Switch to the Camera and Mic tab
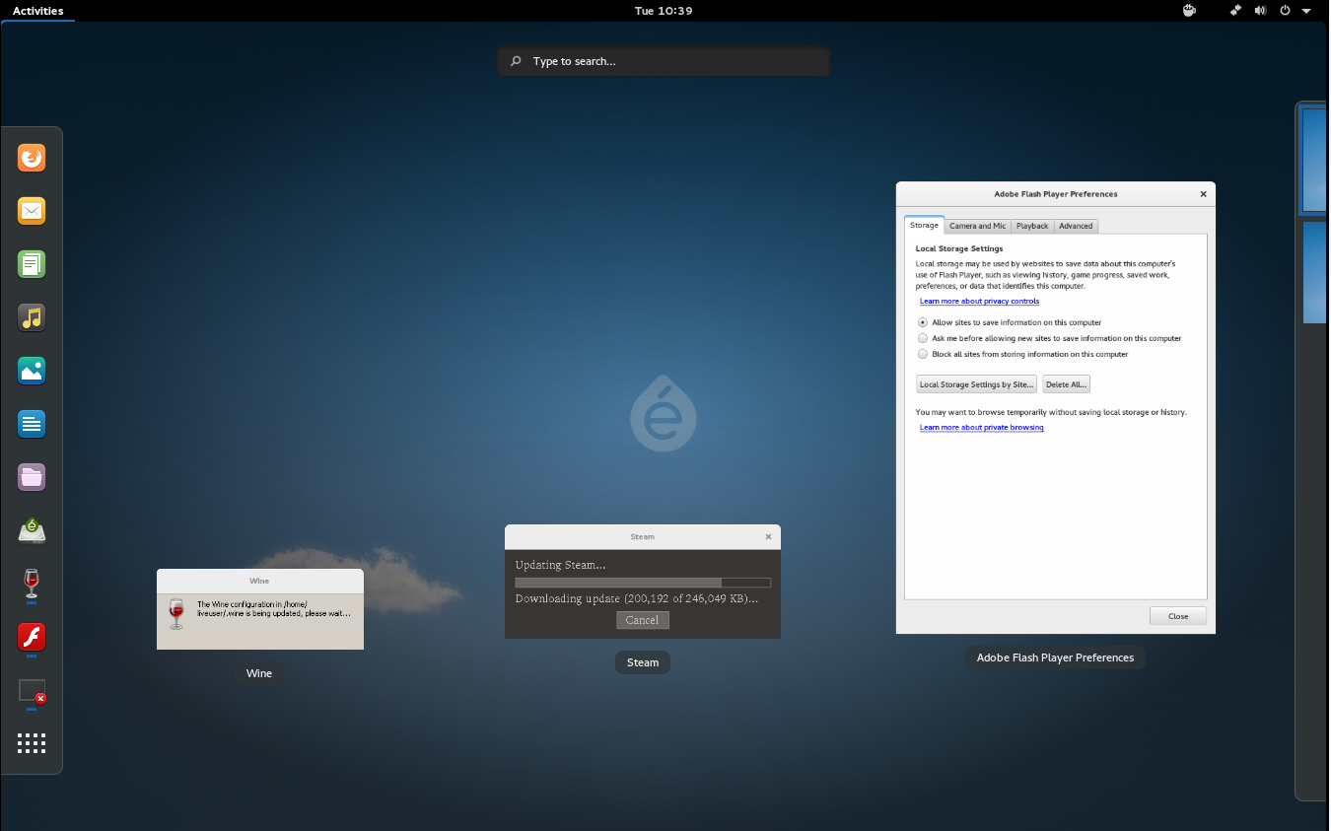 click(978, 226)
